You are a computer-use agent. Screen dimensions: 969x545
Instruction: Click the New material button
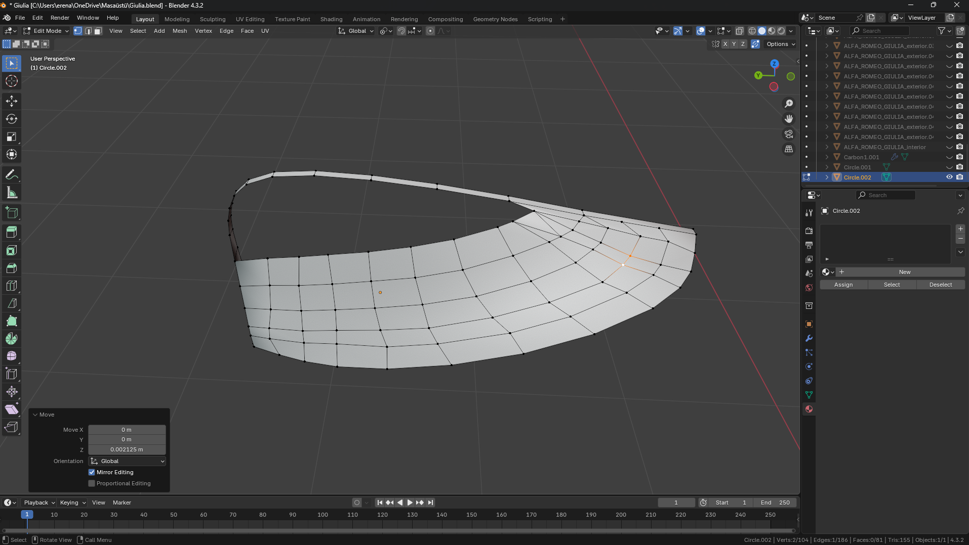pyautogui.click(x=904, y=272)
